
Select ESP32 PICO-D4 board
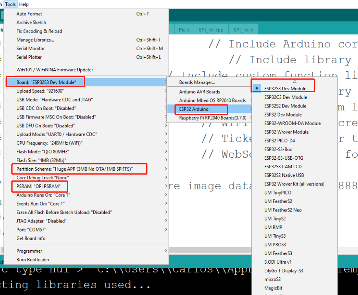pos(294,140)
